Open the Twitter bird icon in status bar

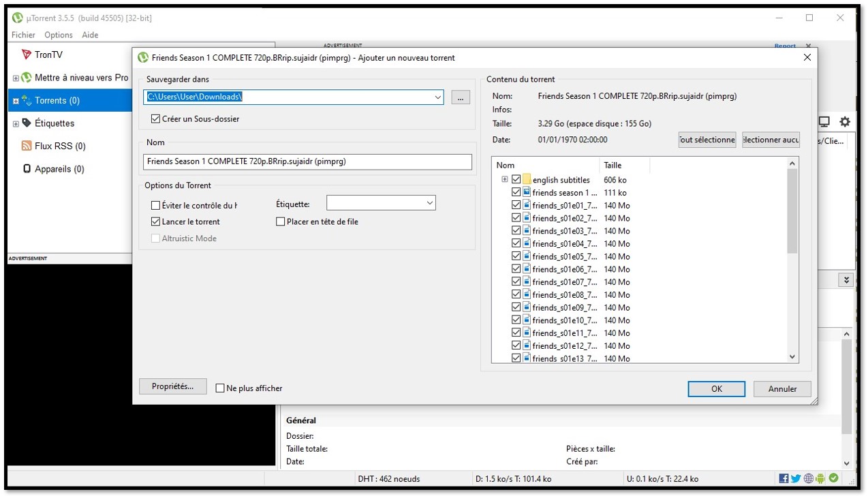796,478
